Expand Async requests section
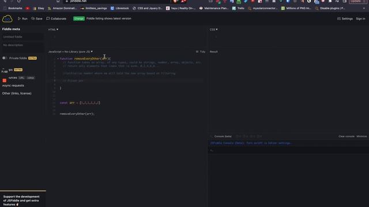 (13, 86)
